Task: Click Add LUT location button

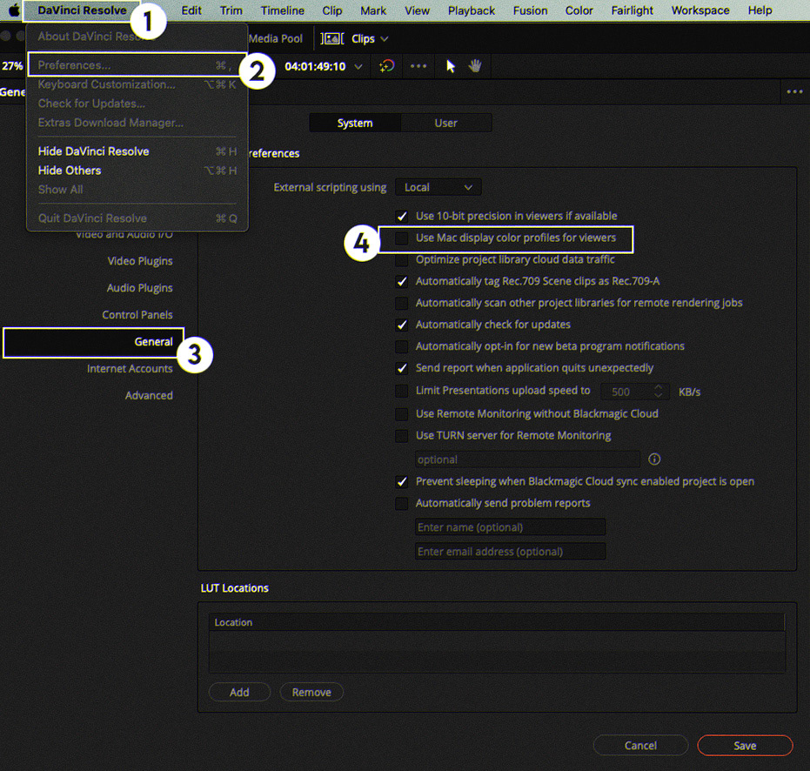Action: coord(239,692)
